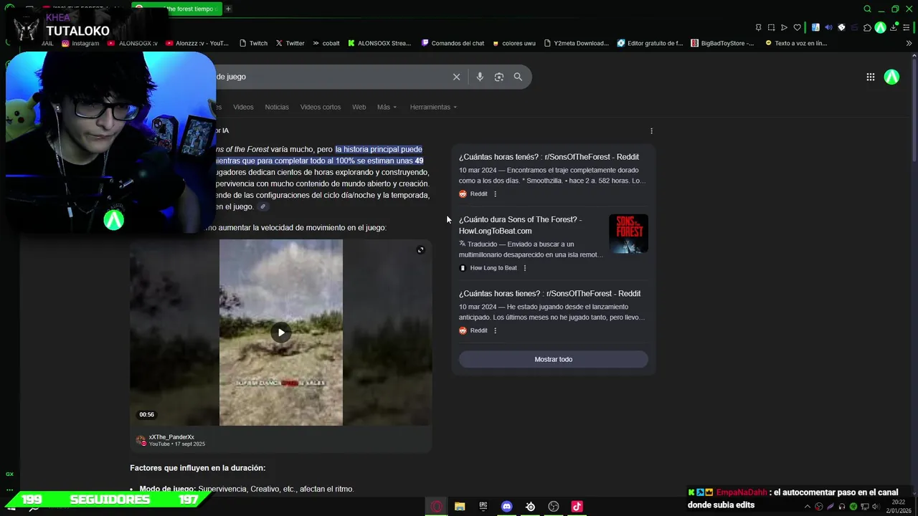Open the Twitch bookmark
Viewport: 918px width, 516px height.
pos(253,43)
